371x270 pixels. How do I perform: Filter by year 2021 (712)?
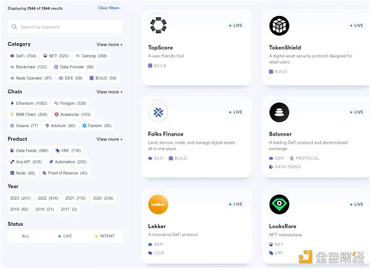[75, 198]
